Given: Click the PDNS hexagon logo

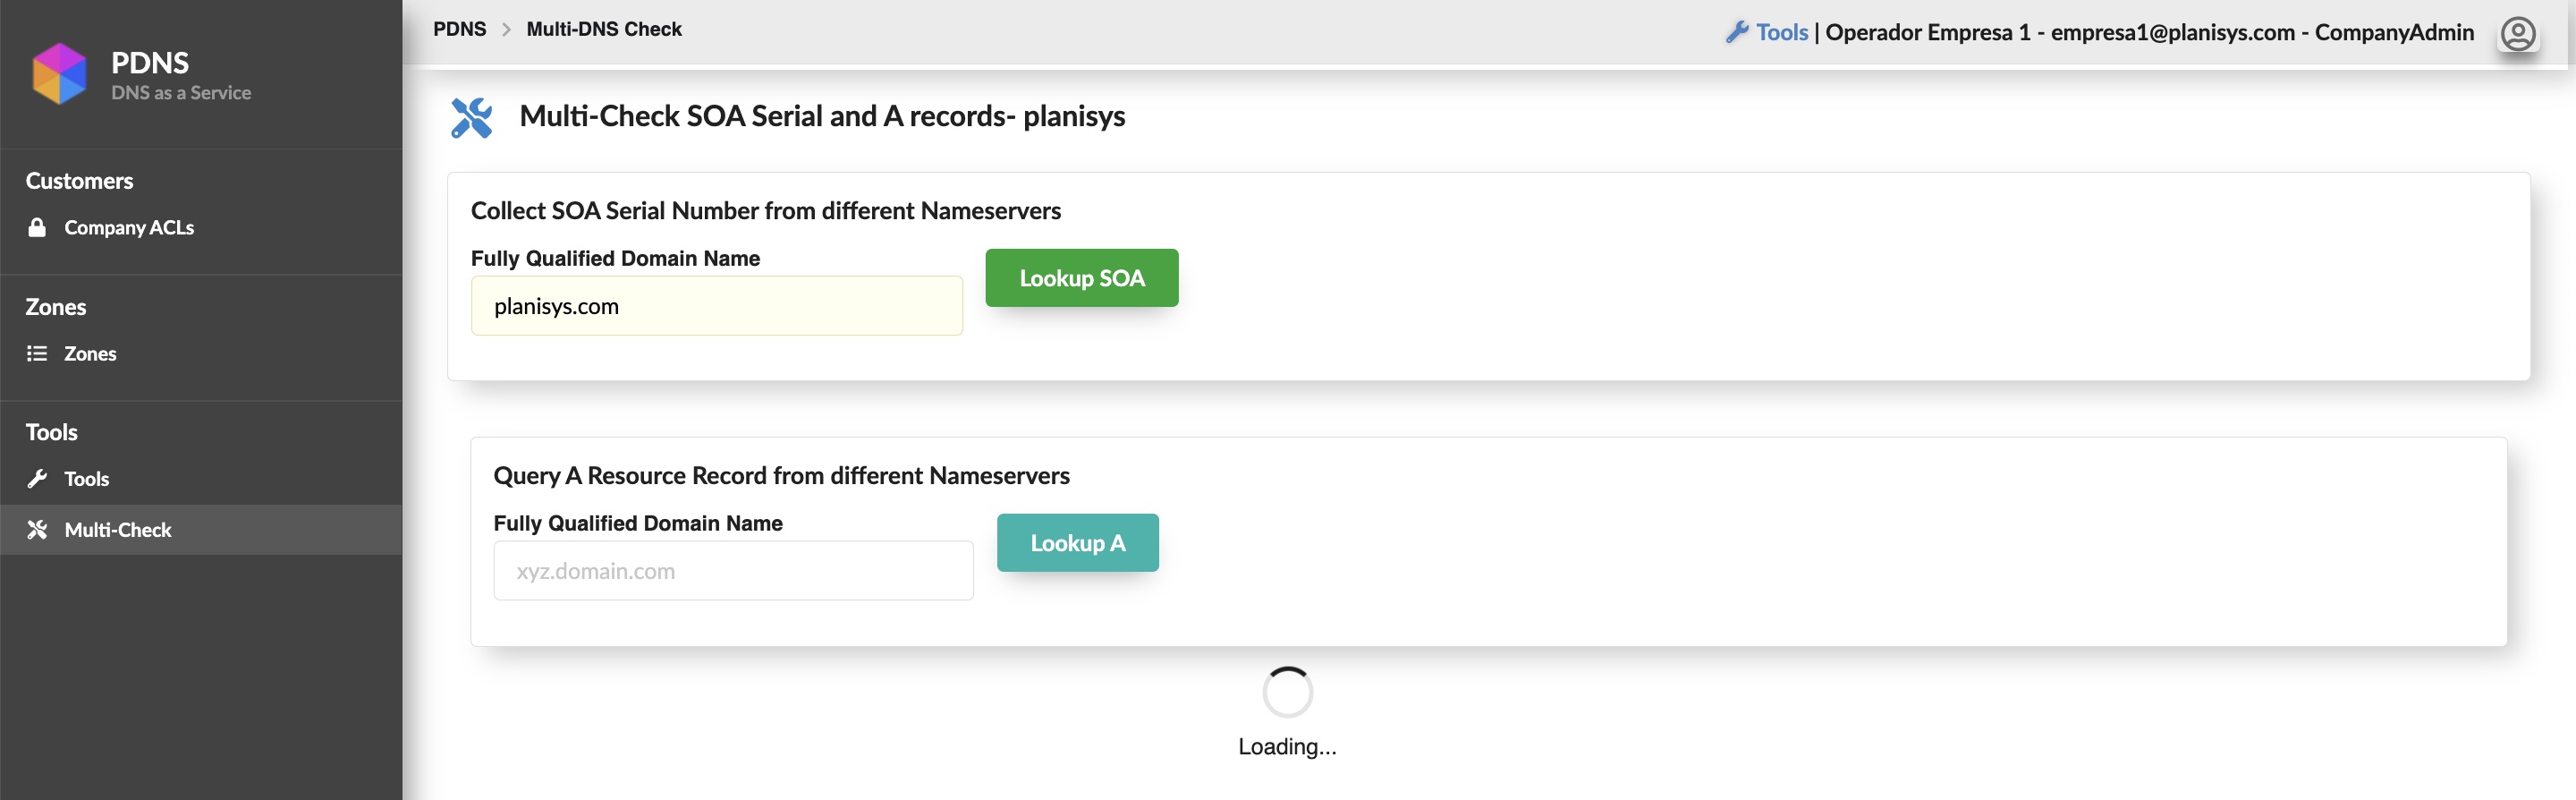Looking at the screenshot, I should pyautogui.click(x=59, y=74).
